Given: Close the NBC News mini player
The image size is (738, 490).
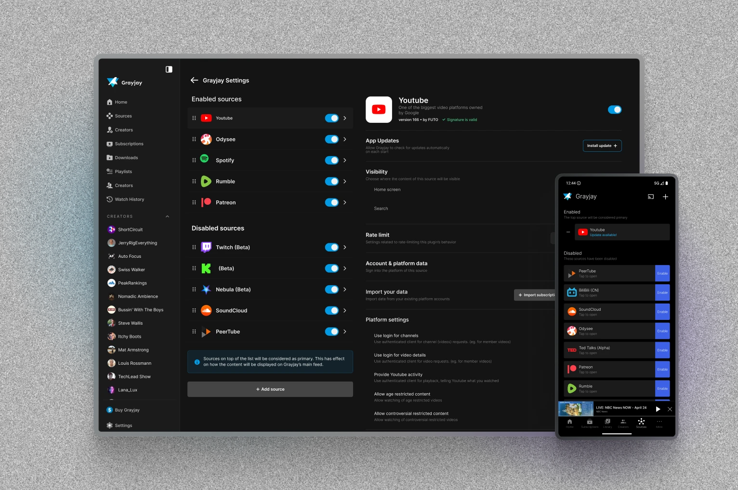Looking at the screenshot, I should [670, 409].
